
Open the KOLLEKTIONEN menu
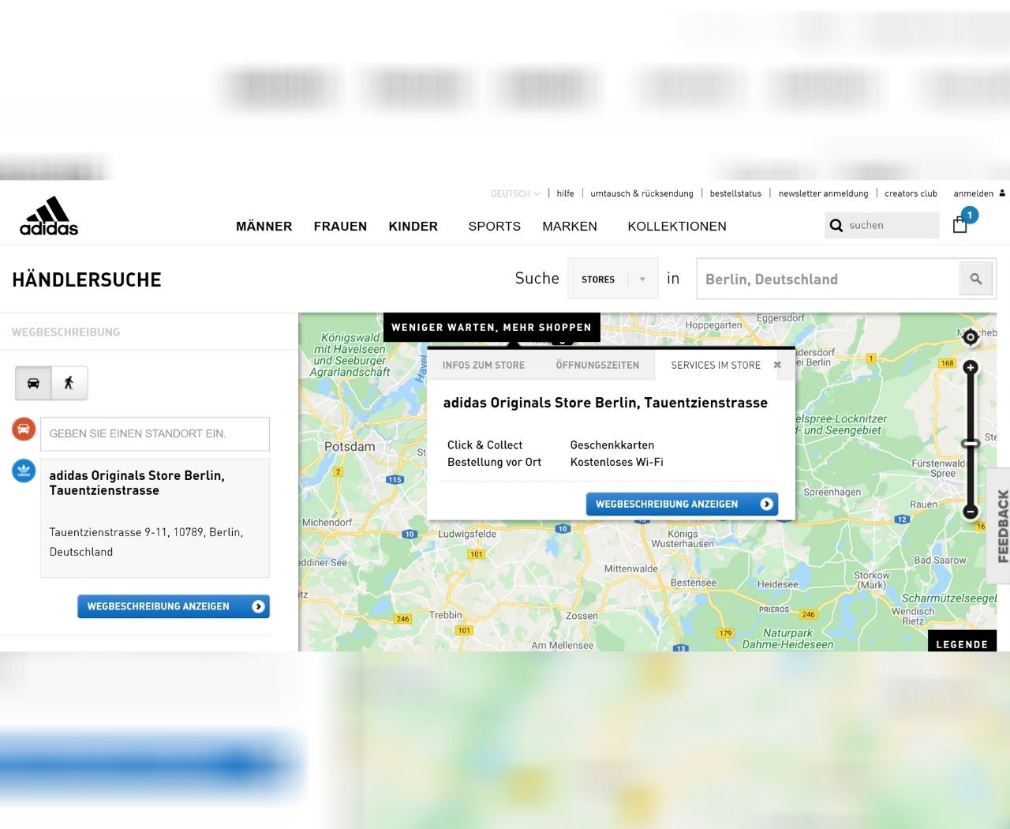(x=677, y=227)
